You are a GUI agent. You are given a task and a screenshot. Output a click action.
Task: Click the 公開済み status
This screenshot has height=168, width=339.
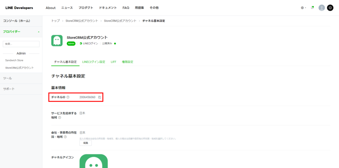click(109, 43)
